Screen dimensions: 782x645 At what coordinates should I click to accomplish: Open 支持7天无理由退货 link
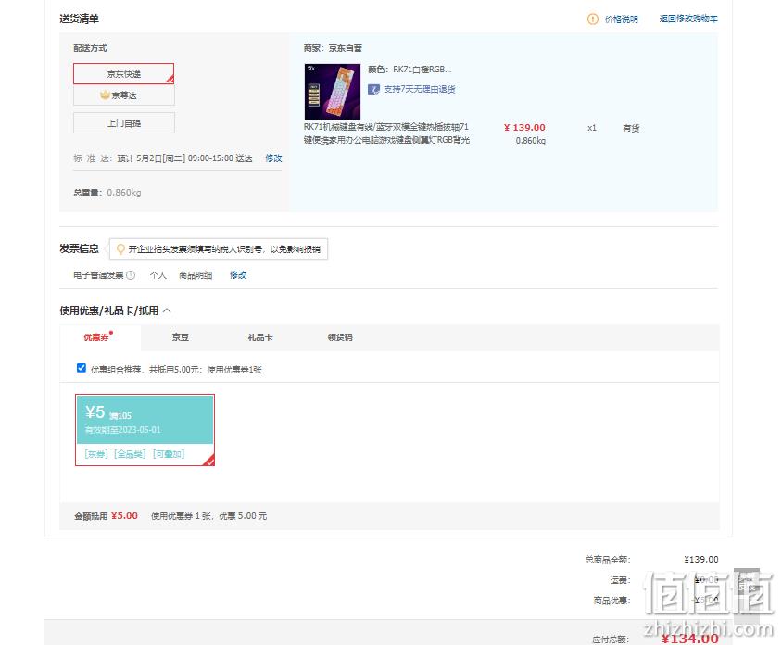pyautogui.click(x=420, y=89)
